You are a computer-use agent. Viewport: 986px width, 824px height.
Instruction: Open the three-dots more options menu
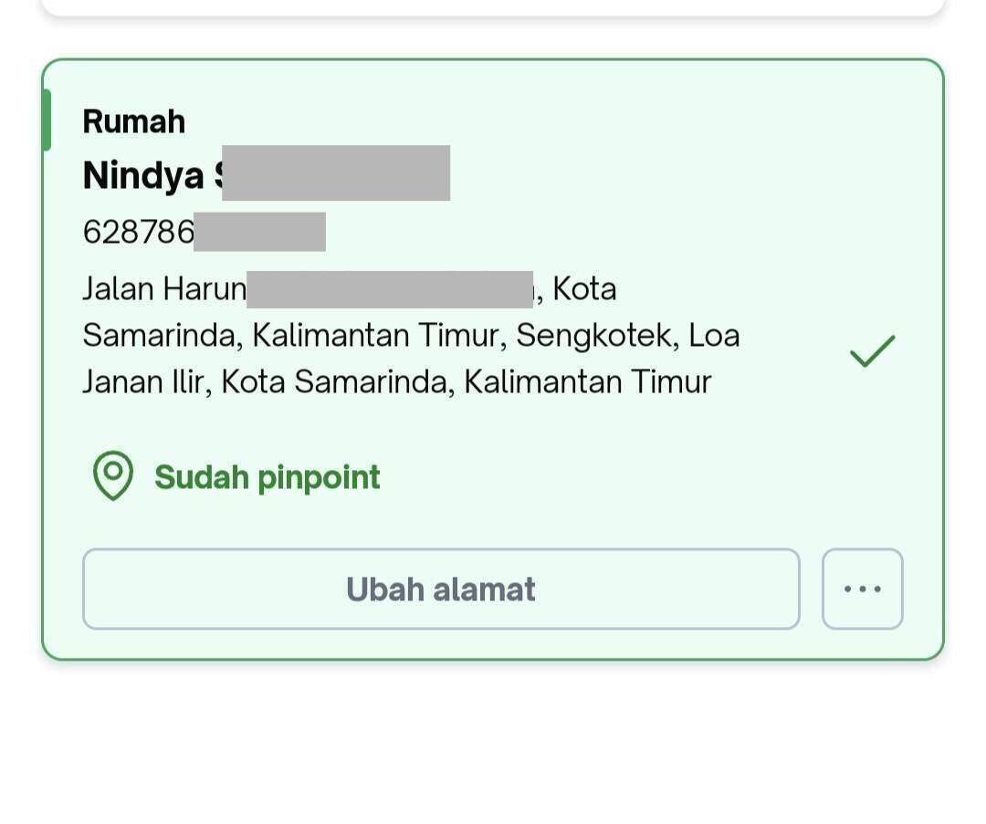coord(862,589)
